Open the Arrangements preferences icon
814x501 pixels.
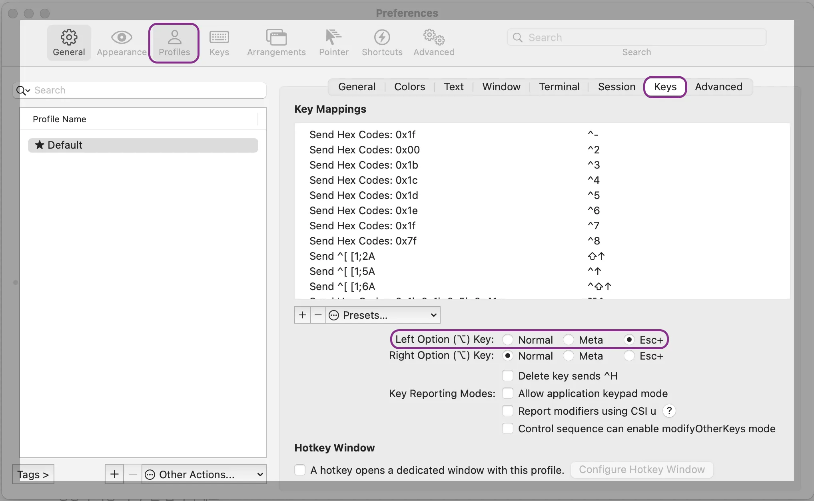[276, 38]
